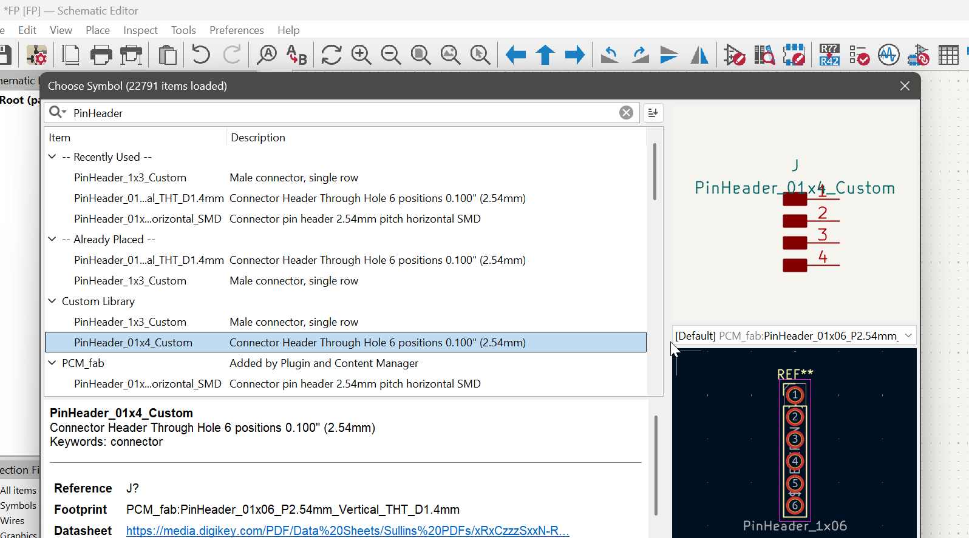Viewport: 969px width, 538px height.
Task: Open Schematic Setup from the toolbar
Action: 36,55
